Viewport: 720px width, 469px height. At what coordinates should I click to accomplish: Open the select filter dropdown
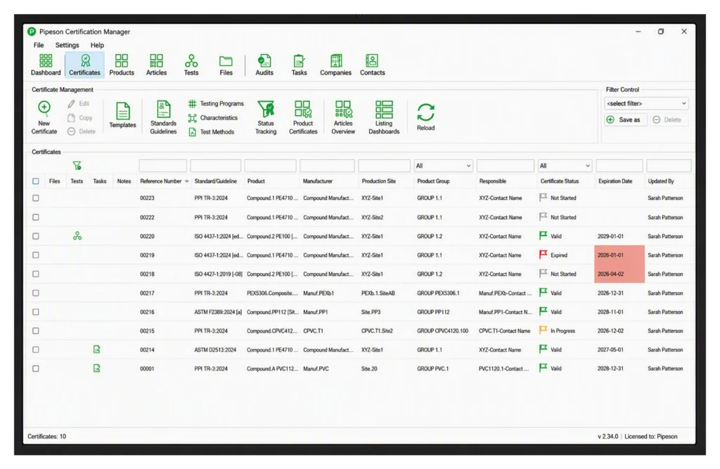pyautogui.click(x=646, y=104)
